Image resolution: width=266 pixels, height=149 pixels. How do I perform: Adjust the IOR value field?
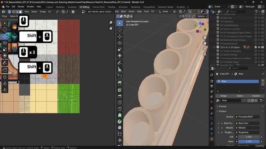(249, 137)
